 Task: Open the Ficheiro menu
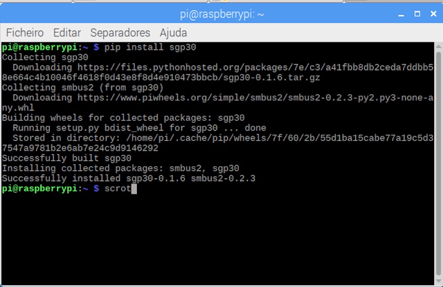coord(25,33)
